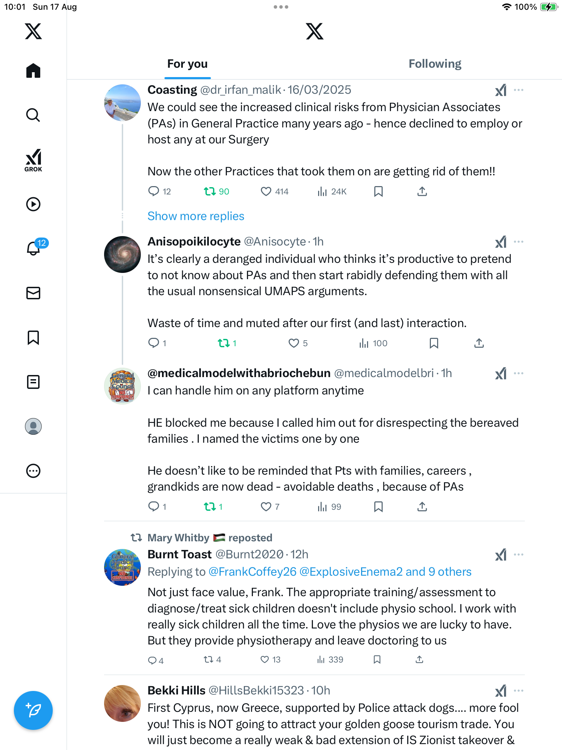Switch to the Following tab
This screenshot has height=750, width=562.
pos(435,64)
